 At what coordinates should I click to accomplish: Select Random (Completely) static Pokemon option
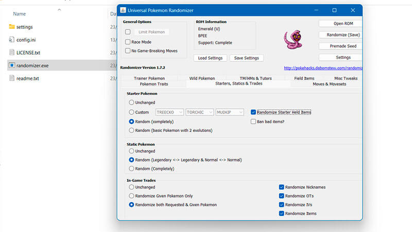(x=131, y=169)
